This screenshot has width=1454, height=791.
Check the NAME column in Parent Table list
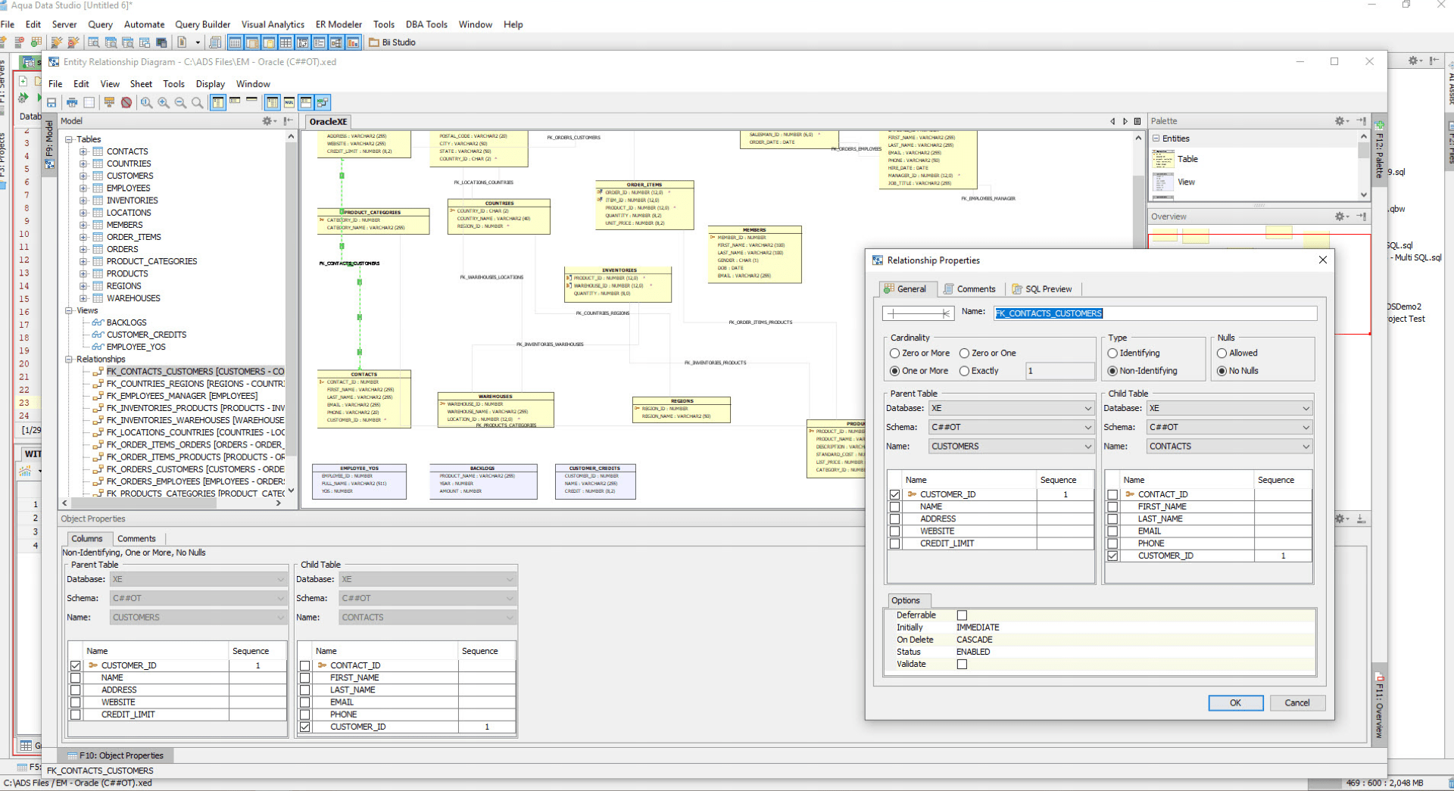click(895, 506)
